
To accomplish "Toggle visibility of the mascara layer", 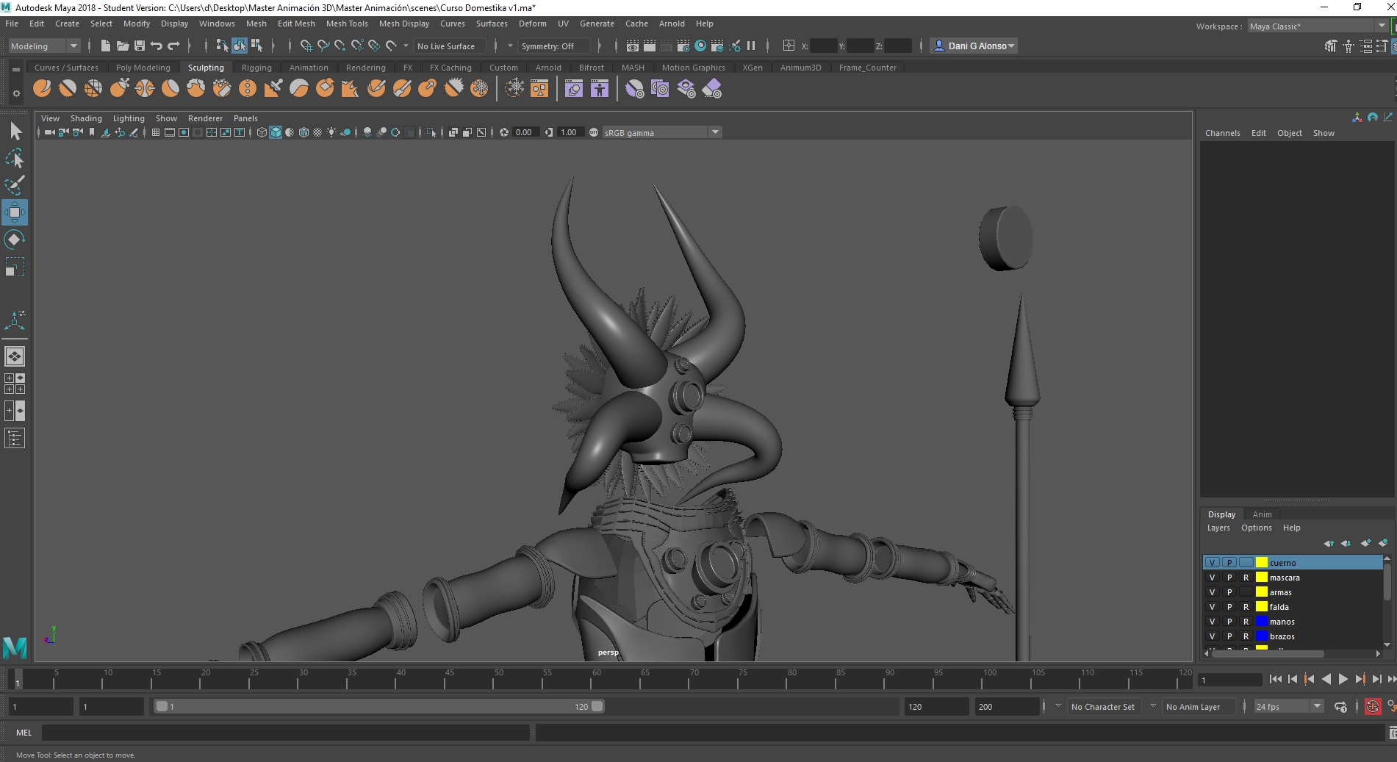I will [1213, 578].
